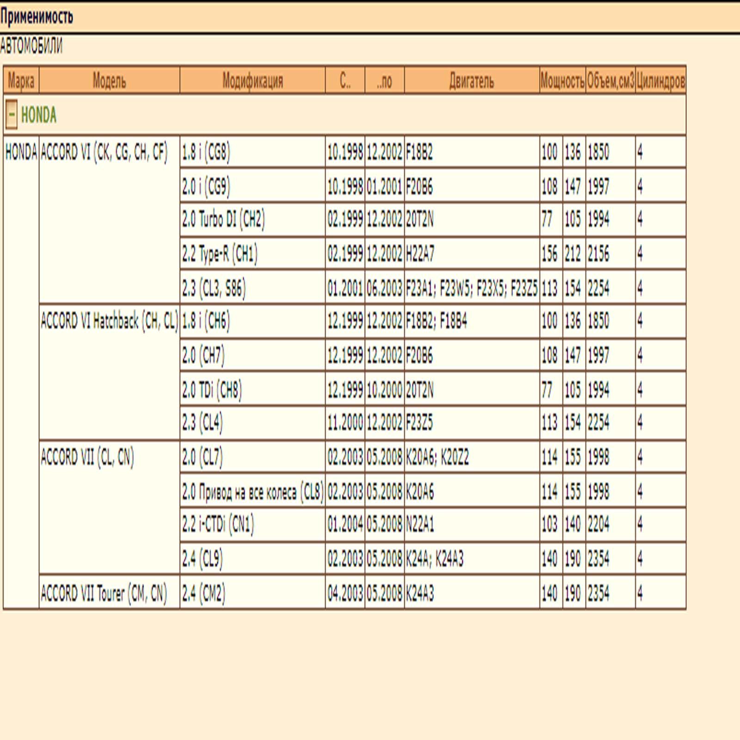This screenshot has height=740, width=740.
Task: Select end date 01.2001 in CG9 row
Action: (x=384, y=186)
